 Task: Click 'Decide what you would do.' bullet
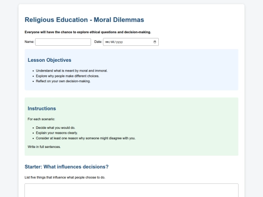click(56, 127)
